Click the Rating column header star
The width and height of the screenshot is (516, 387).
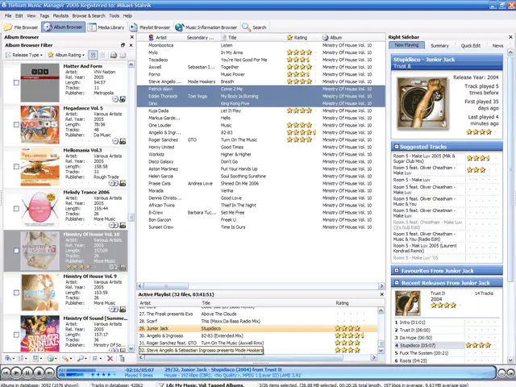pos(289,38)
